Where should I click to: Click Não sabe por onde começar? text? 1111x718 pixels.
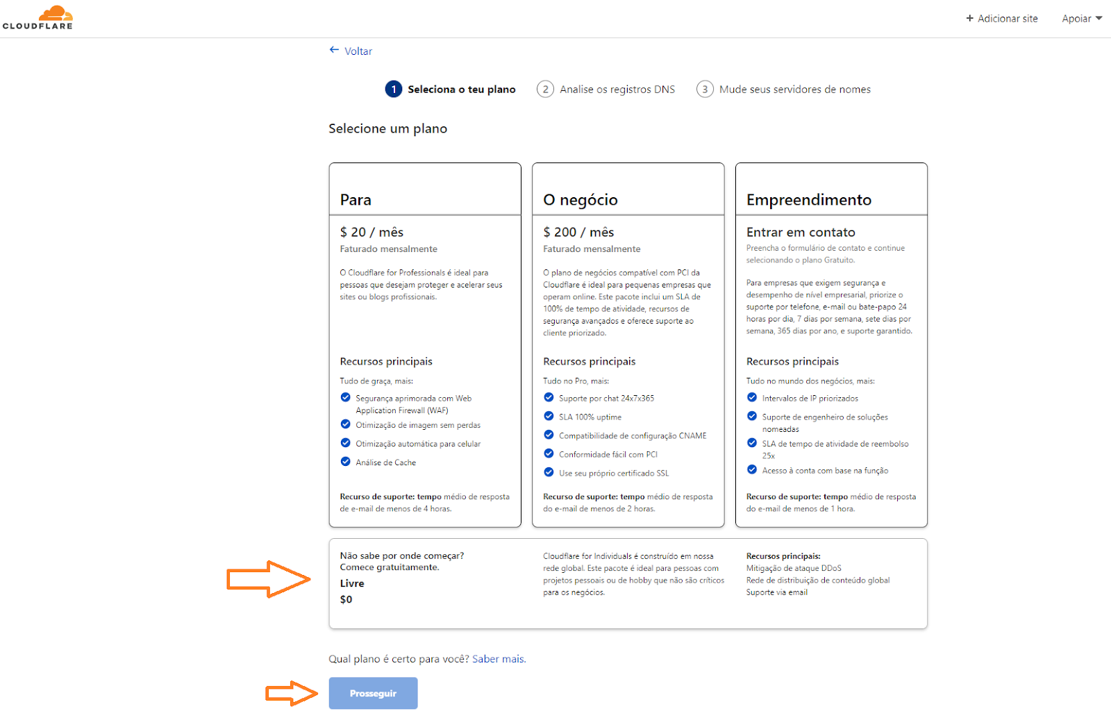pos(402,556)
